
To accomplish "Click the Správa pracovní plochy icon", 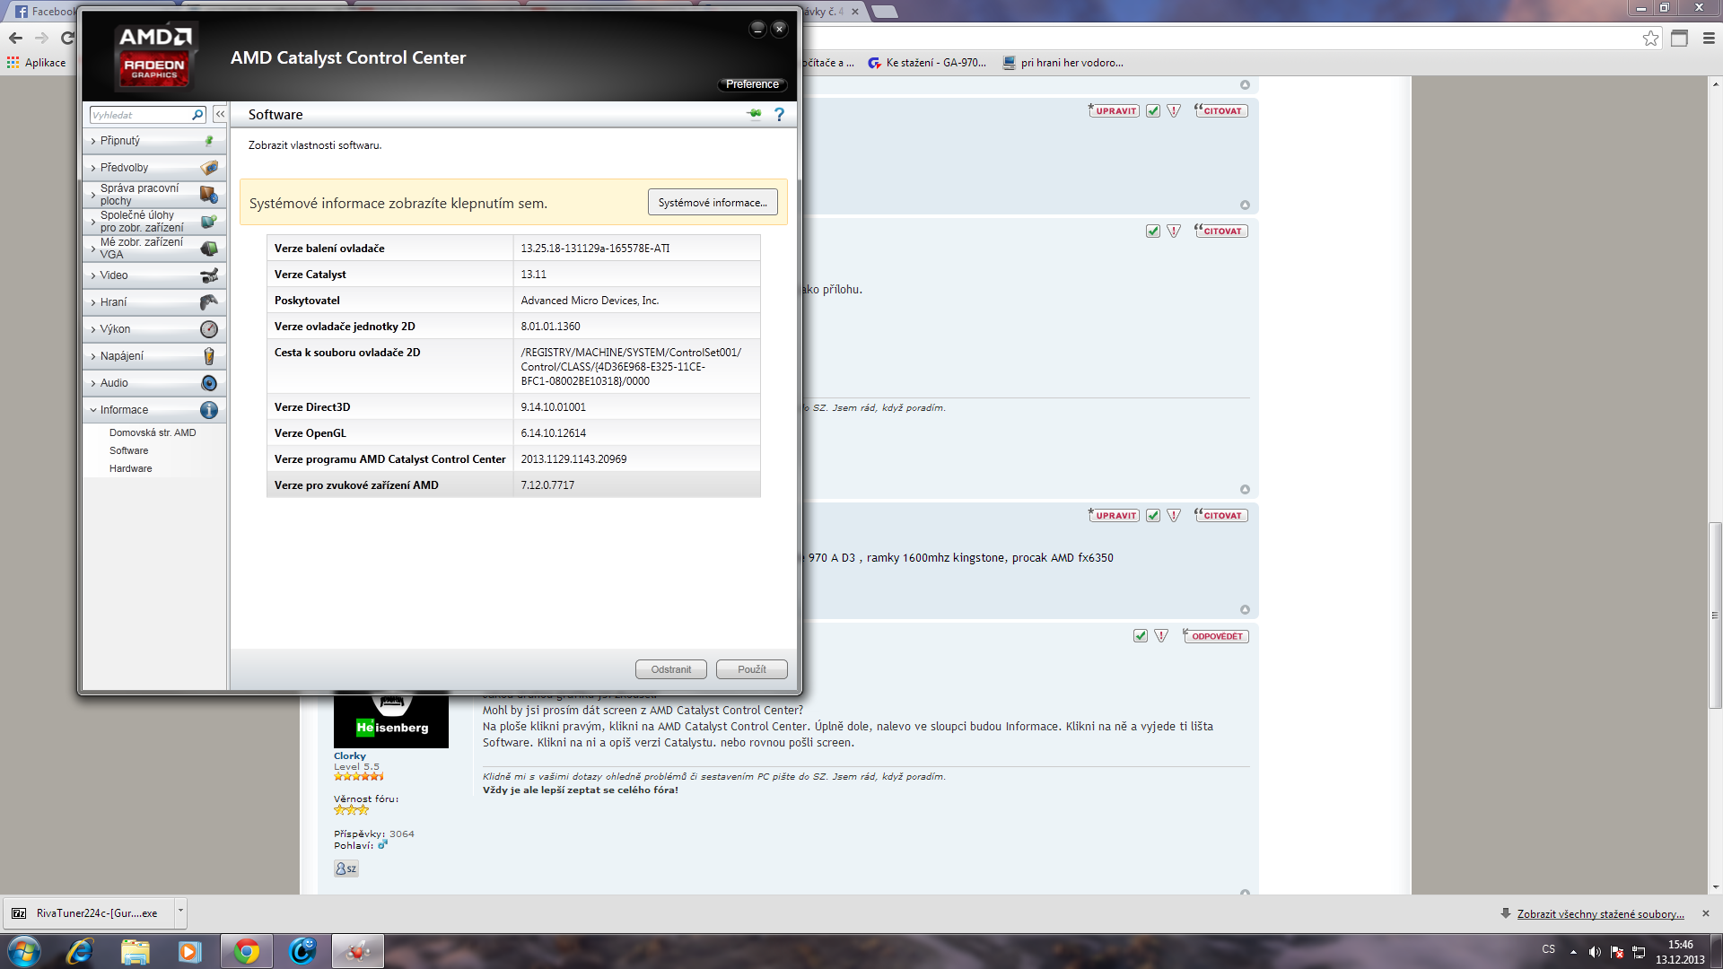I will click(209, 195).
